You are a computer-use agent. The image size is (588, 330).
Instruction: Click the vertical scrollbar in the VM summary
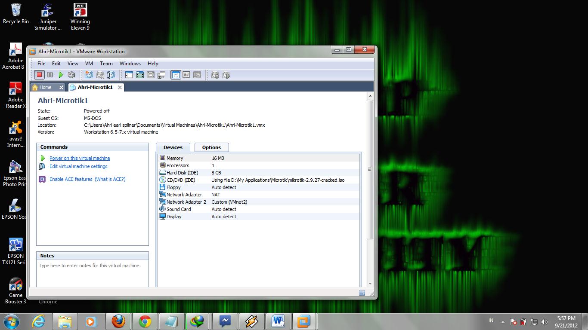tap(370, 169)
